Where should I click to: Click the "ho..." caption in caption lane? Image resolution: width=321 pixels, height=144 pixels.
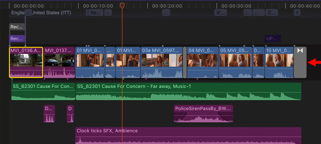95,13
